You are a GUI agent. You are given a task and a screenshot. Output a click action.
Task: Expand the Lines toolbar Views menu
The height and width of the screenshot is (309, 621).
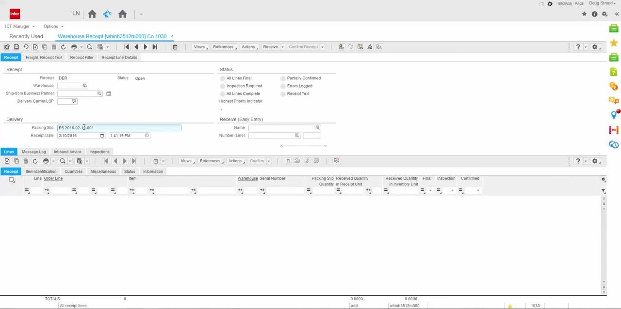point(187,161)
